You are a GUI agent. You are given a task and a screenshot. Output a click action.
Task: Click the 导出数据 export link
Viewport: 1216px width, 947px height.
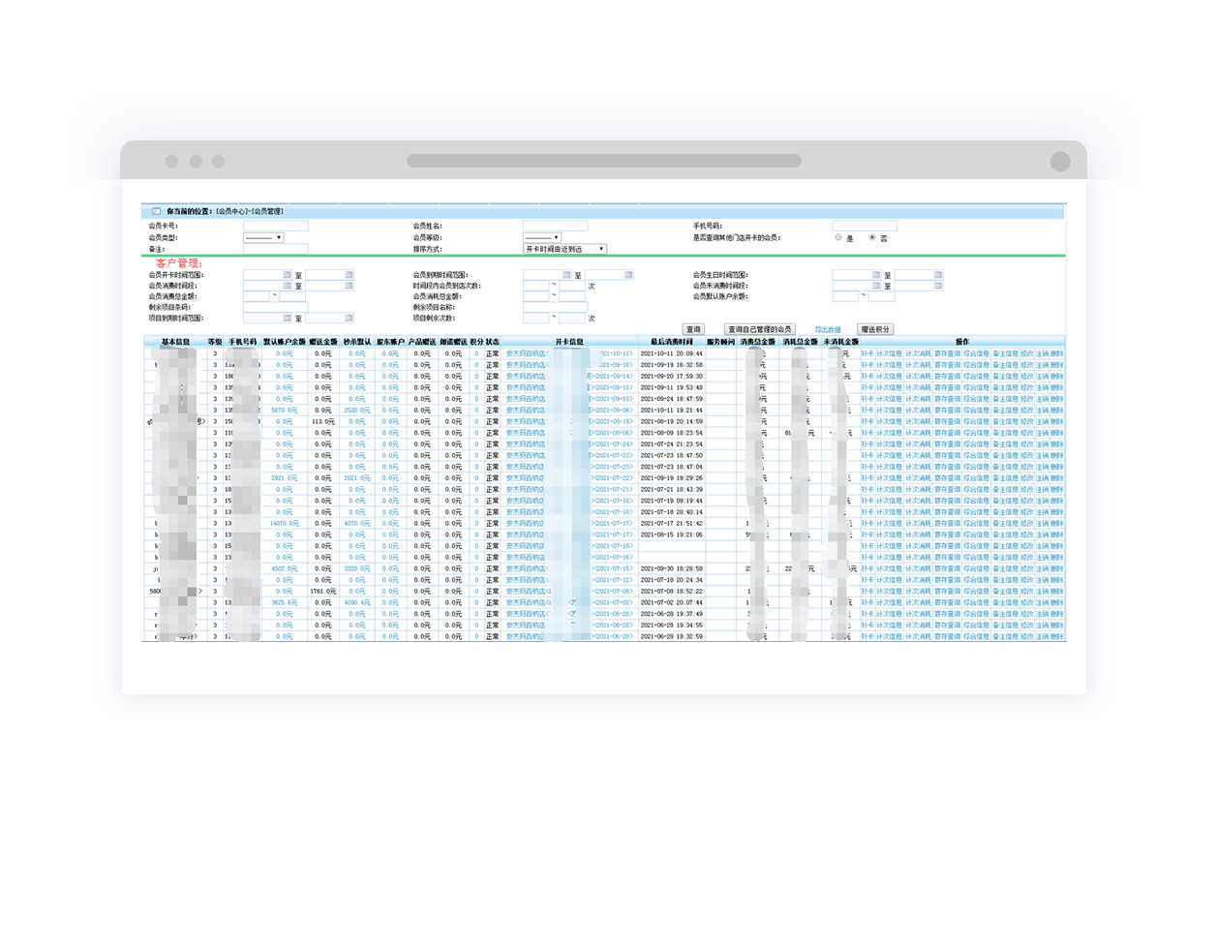click(828, 330)
